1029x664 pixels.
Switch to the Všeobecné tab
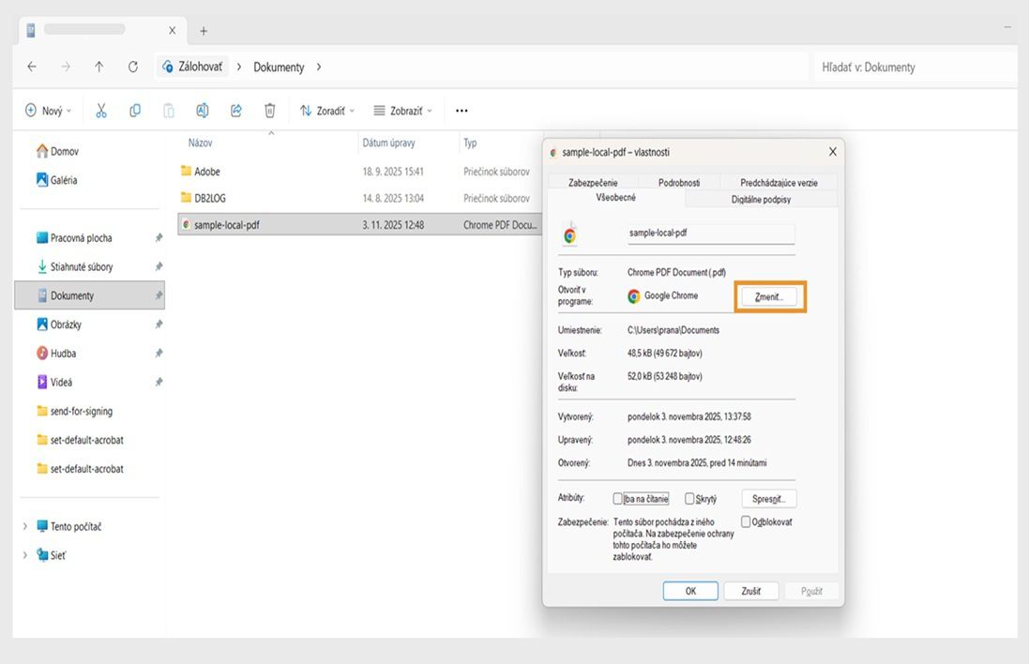pyautogui.click(x=615, y=198)
